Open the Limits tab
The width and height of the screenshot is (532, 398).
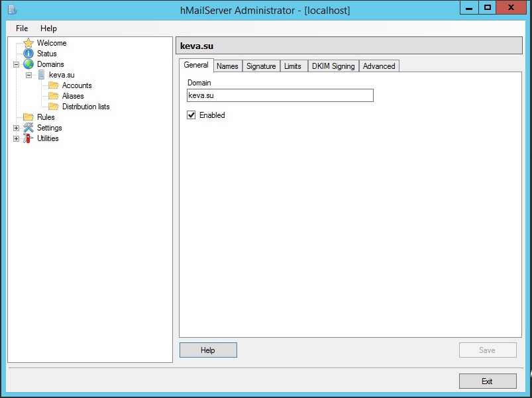click(x=293, y=66)
